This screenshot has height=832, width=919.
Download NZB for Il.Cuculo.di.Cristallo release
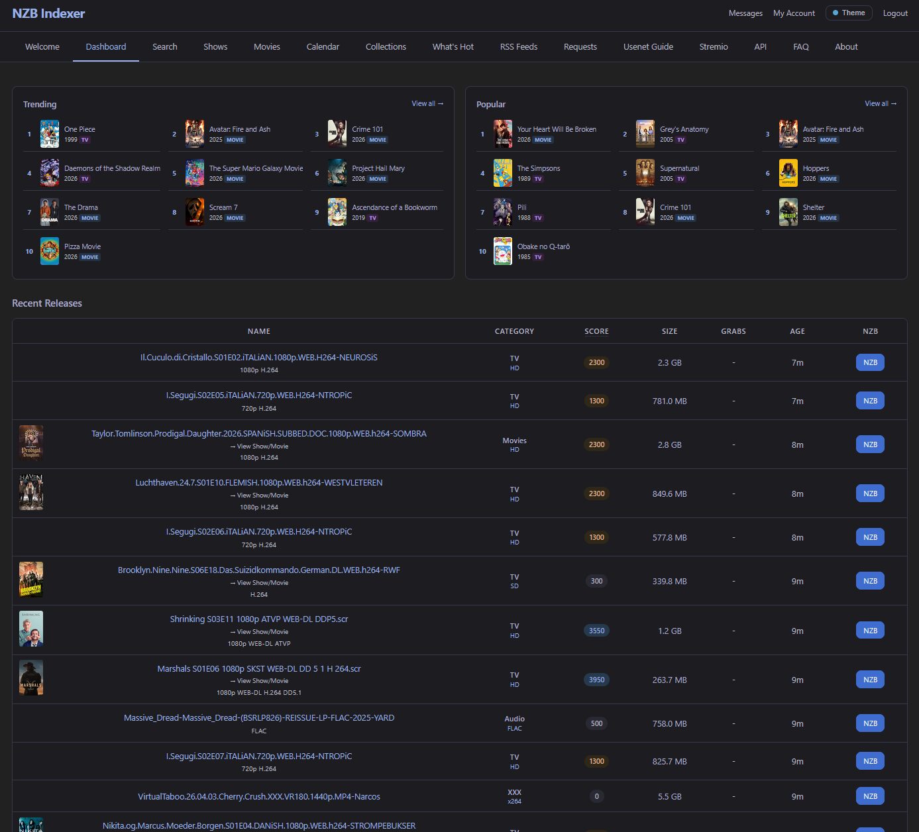(x=870, y=362)
